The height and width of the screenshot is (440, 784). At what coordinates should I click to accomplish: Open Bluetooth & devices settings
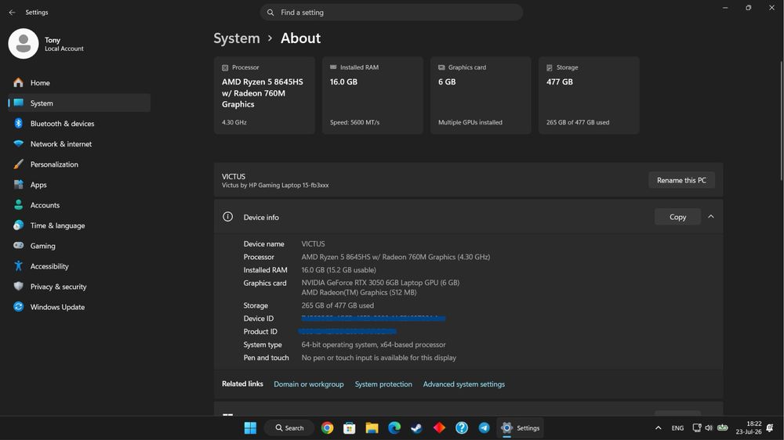[x=79, y=124]
